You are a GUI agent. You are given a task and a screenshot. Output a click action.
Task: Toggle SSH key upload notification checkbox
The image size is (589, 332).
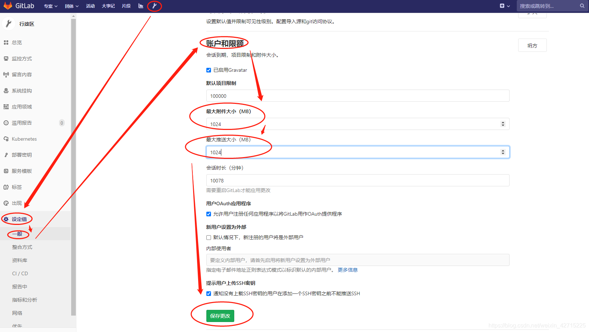click(208, 293)
